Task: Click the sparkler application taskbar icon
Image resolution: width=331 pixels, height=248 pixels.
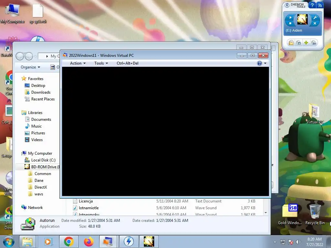Action: pyautogui.click(x=149, y=242)
